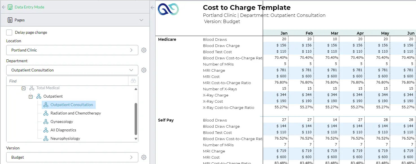Select Self Pay Blood Draw Charge Jan cell
The image size is (416, 164).
coord(275,126)
